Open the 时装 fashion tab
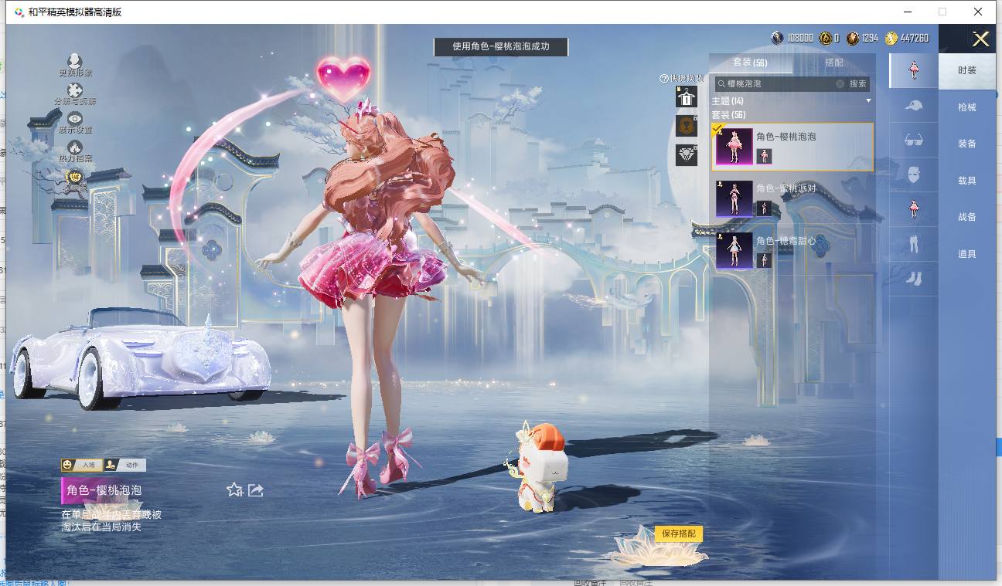Viewport: 1002px width, 586px height. click(967, 70)
